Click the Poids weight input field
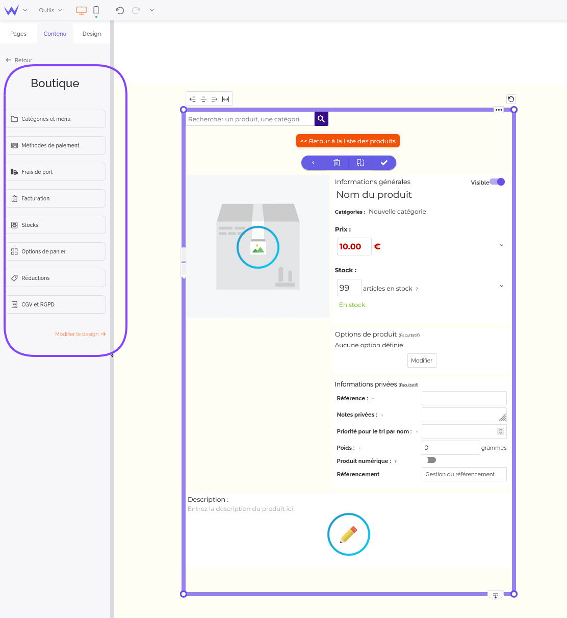Image resolution: width=567 pixels, height=618 pixels. [x=451, y=448]
